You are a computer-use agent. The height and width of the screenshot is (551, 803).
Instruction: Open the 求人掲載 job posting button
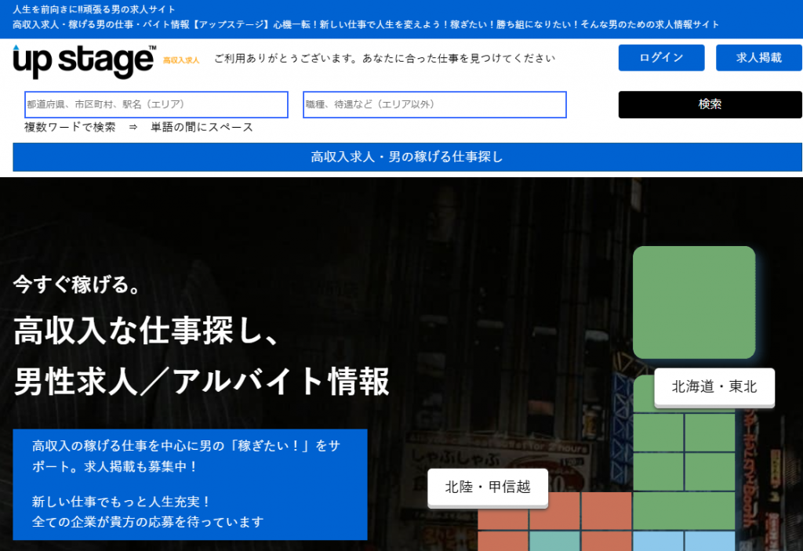click(758, 58)
